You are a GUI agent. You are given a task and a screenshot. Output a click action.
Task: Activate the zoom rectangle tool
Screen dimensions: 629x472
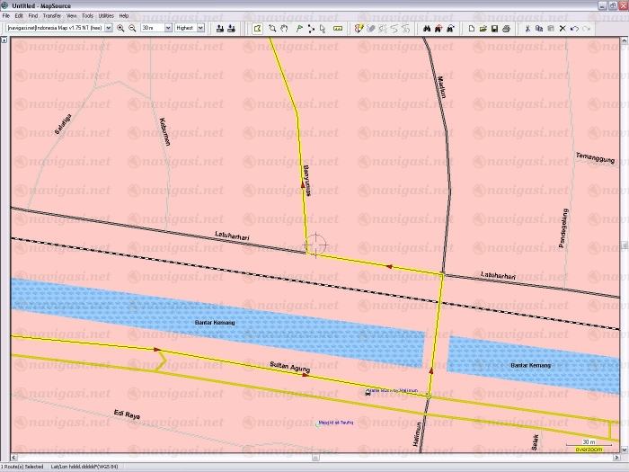tap(272, 28)
